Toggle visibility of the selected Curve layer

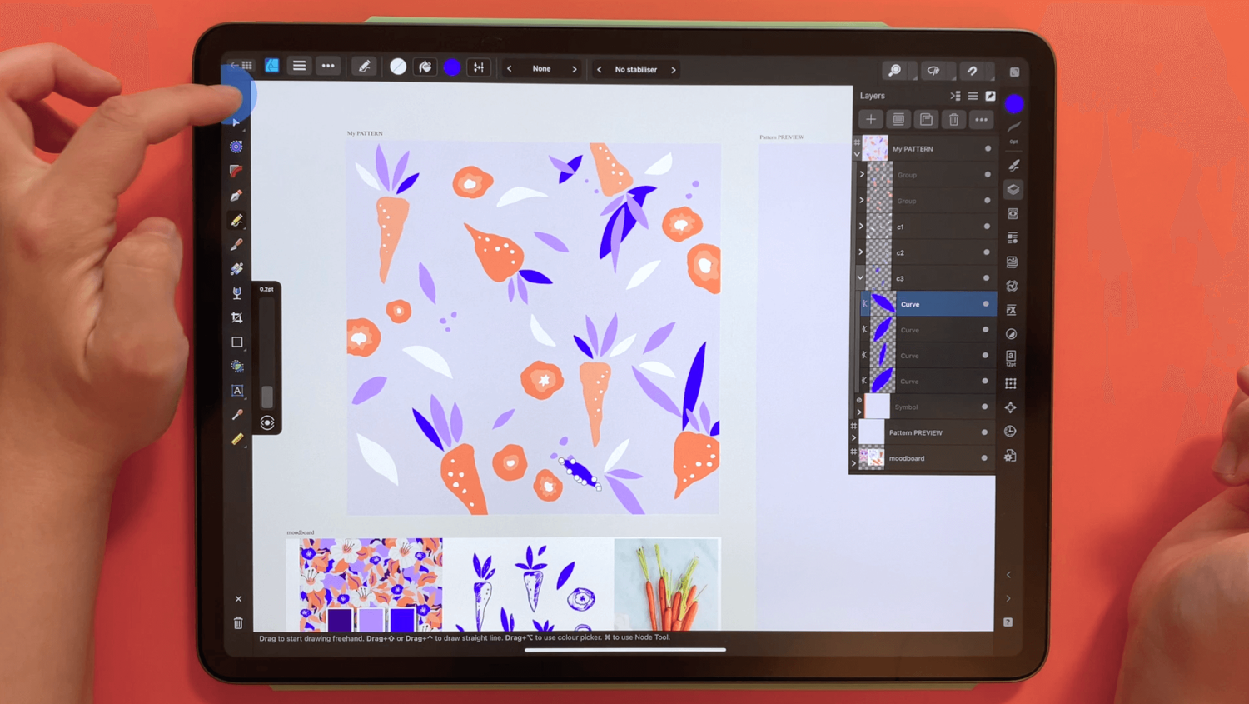986,304
